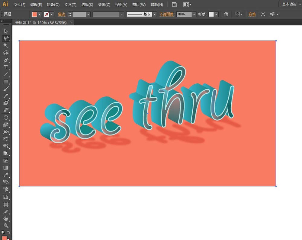
Task: Open the 对象(O) menu
Action: 53,5
